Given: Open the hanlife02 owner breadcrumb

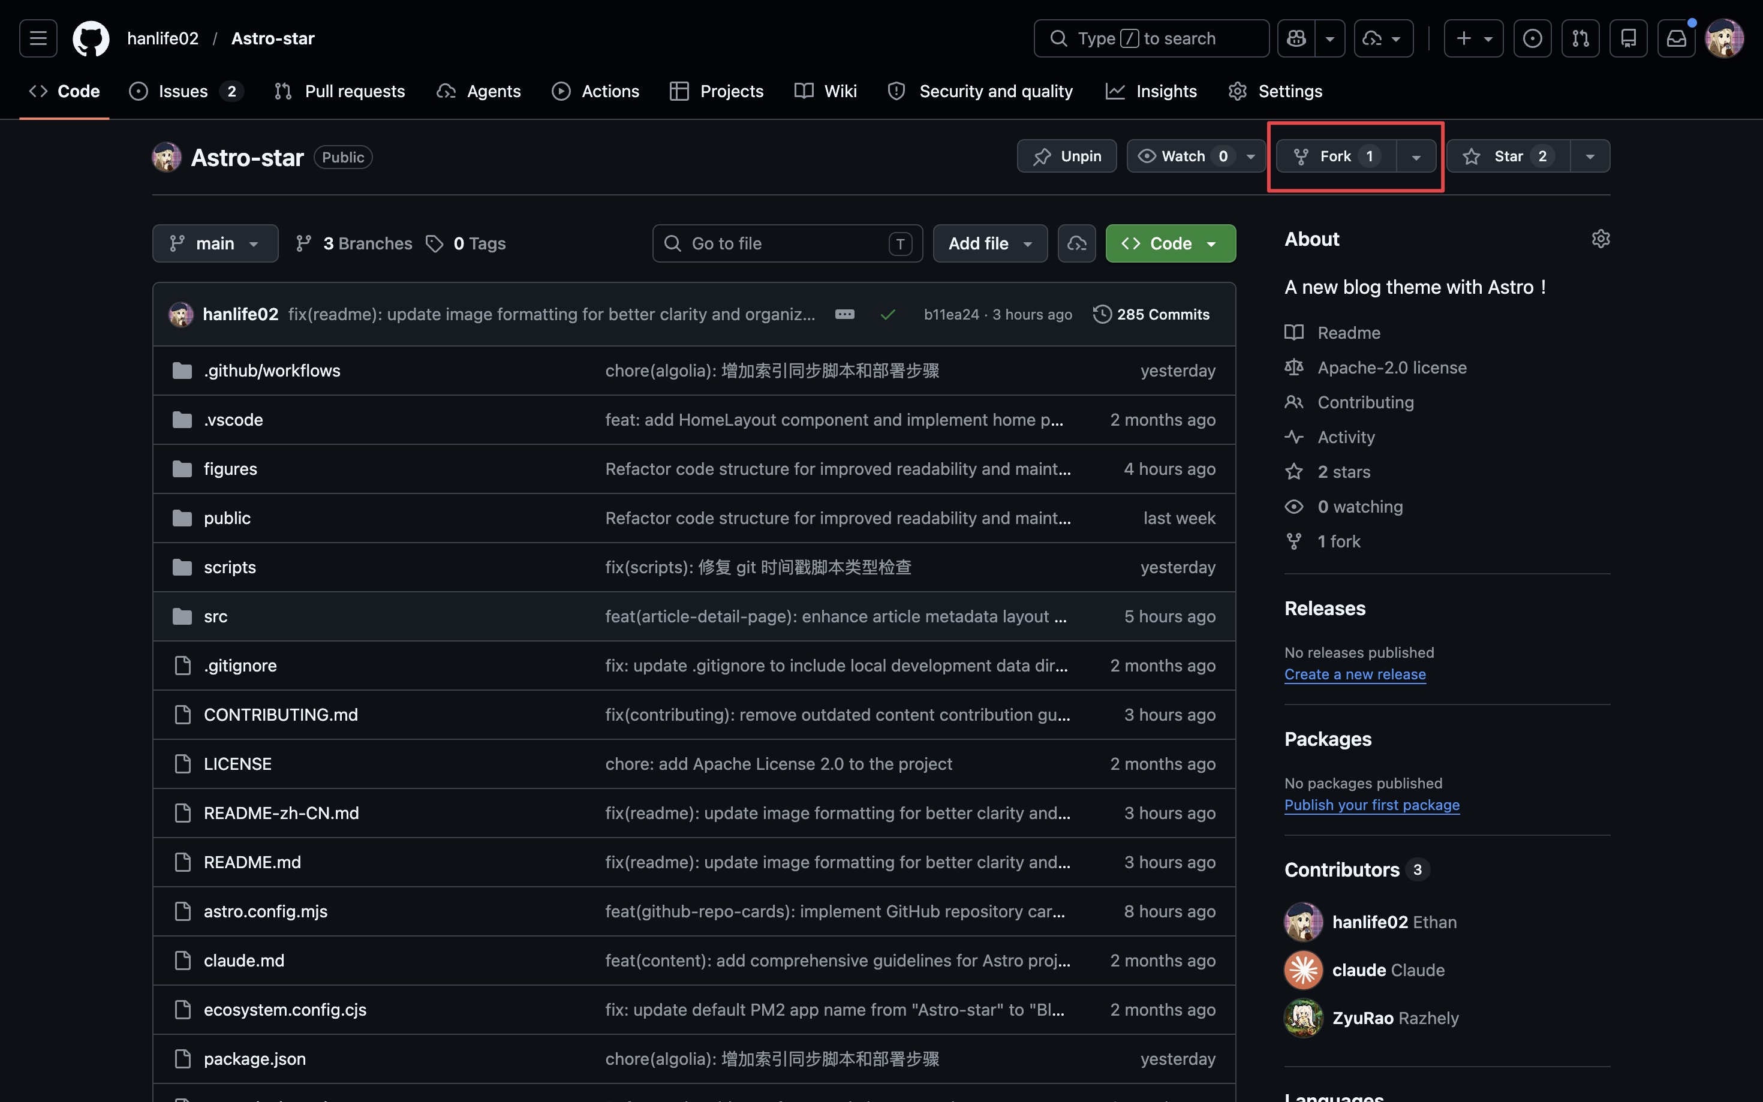Looking at the screenshot, I should pos(163,38).
